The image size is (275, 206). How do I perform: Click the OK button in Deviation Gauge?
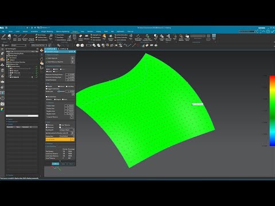click(56, 164)
